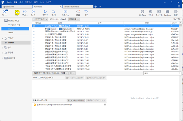
Task: Click the タグ (Tag) toolbar icon
Action: click(86, 13)
